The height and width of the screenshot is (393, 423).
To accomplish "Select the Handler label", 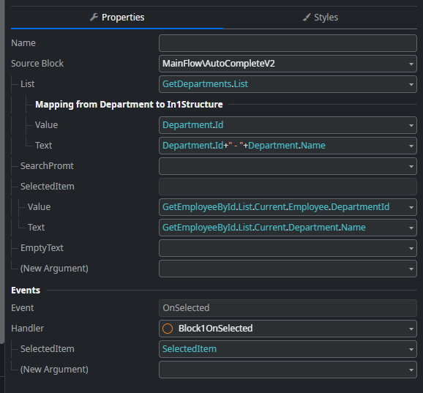I will [28, 329].
